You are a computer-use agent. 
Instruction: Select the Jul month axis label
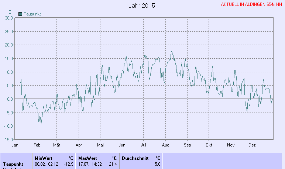tap(144, 145)
